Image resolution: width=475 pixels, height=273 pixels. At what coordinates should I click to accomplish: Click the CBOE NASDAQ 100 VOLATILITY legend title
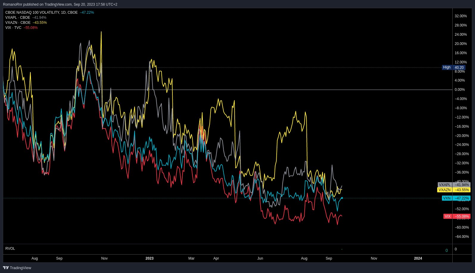[x=41, y=13]
